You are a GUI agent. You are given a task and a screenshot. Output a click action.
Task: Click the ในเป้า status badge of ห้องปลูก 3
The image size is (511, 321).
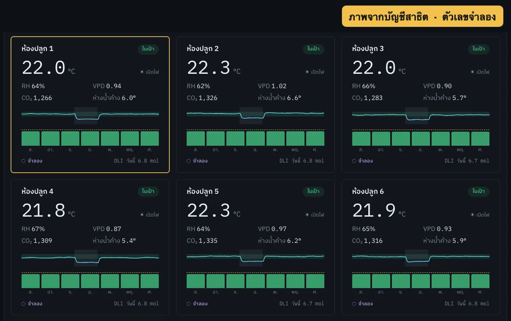pos(479,49)
